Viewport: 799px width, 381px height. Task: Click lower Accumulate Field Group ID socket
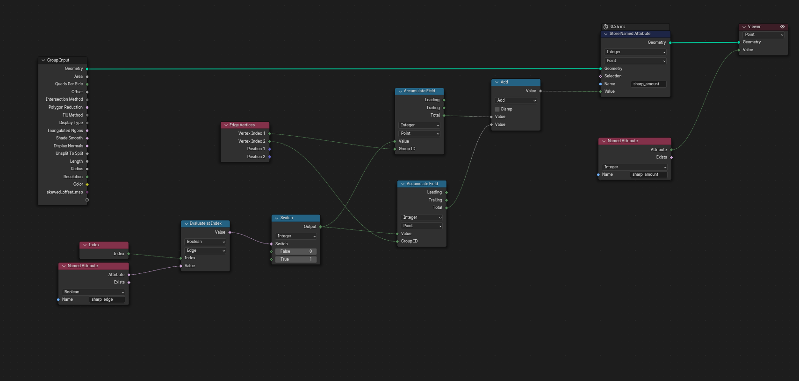[397, 241]
